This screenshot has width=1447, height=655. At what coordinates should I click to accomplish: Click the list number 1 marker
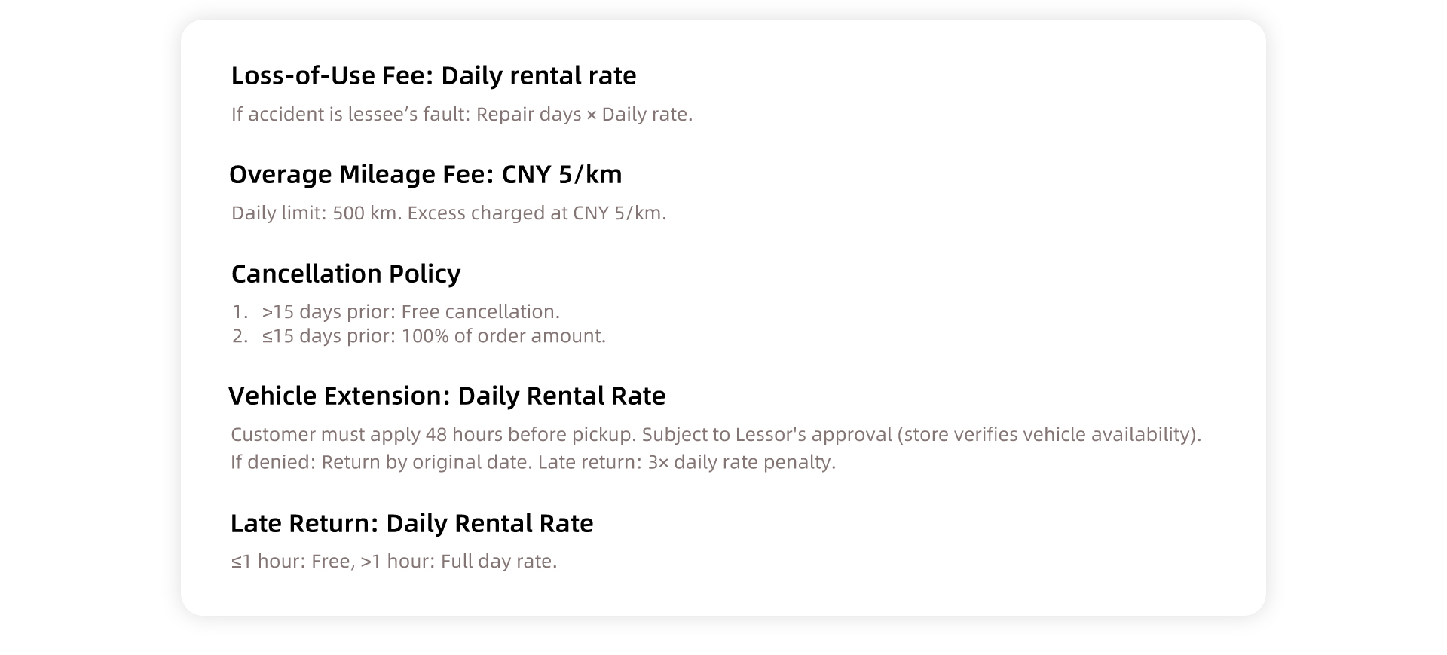pos(240,311)
